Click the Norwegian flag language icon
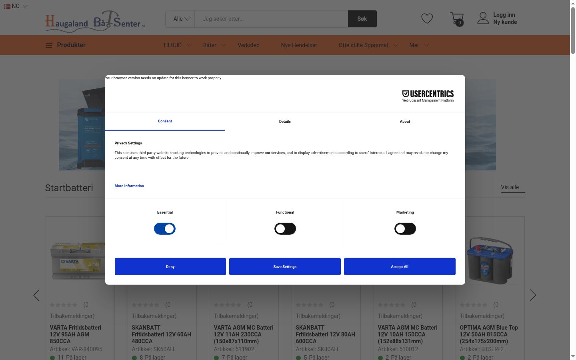The width and height of the screenshot is (576, 360). coord(7,6)
